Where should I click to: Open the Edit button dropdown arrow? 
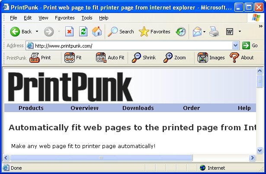click(240, 32)
